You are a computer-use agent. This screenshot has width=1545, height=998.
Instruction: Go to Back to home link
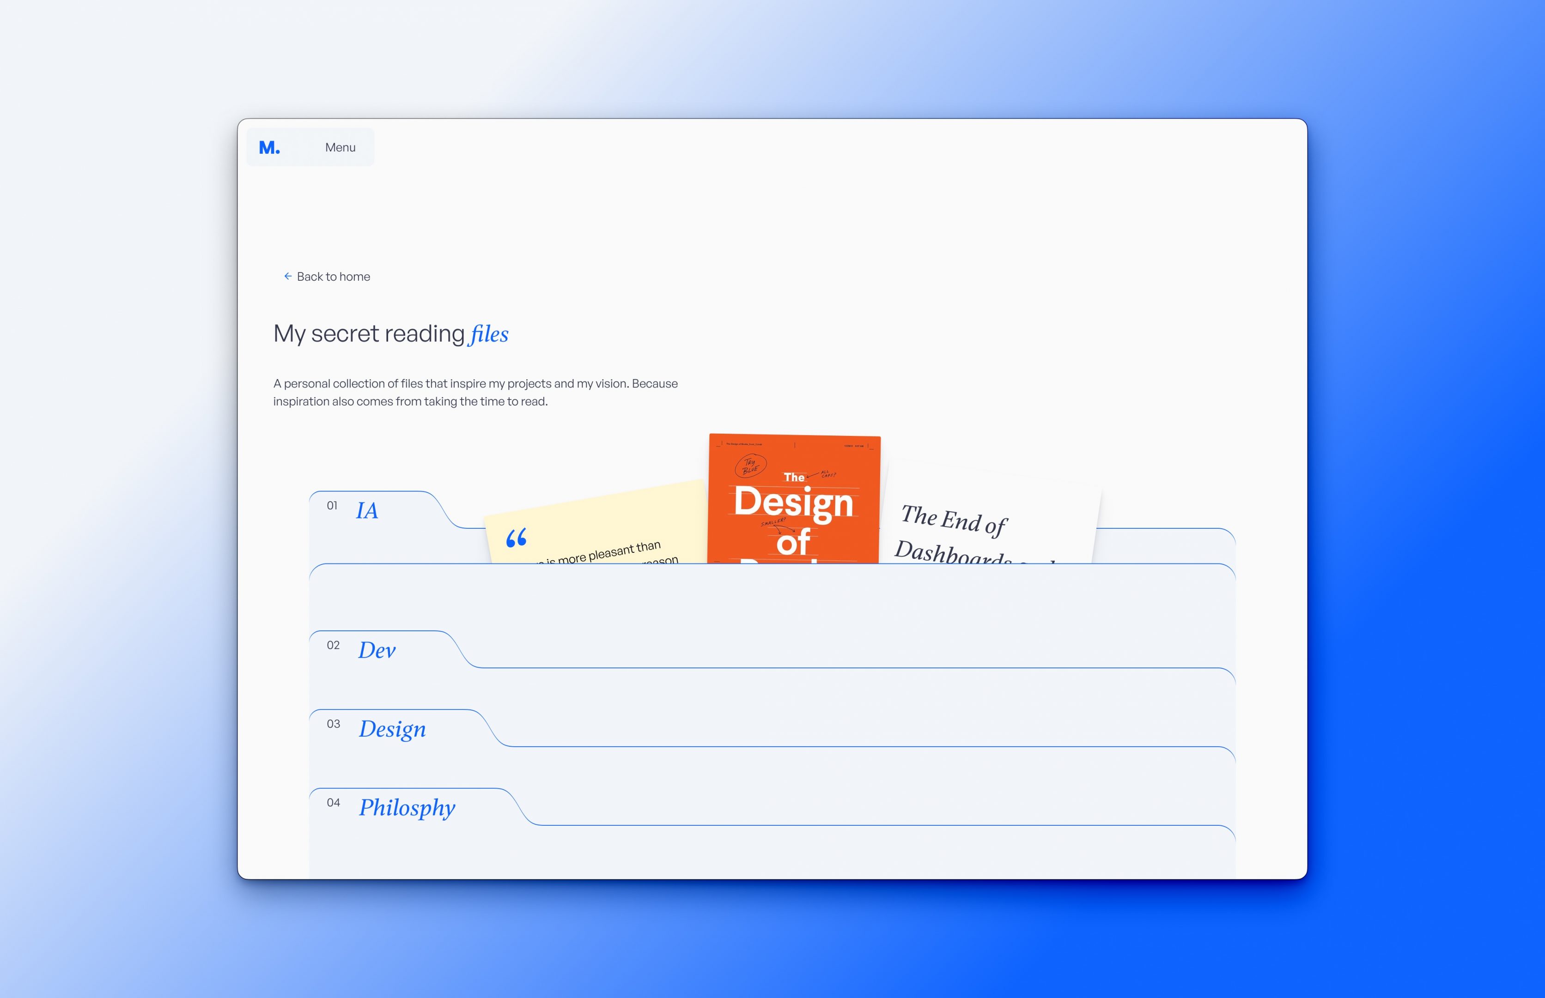pos(327,277)
